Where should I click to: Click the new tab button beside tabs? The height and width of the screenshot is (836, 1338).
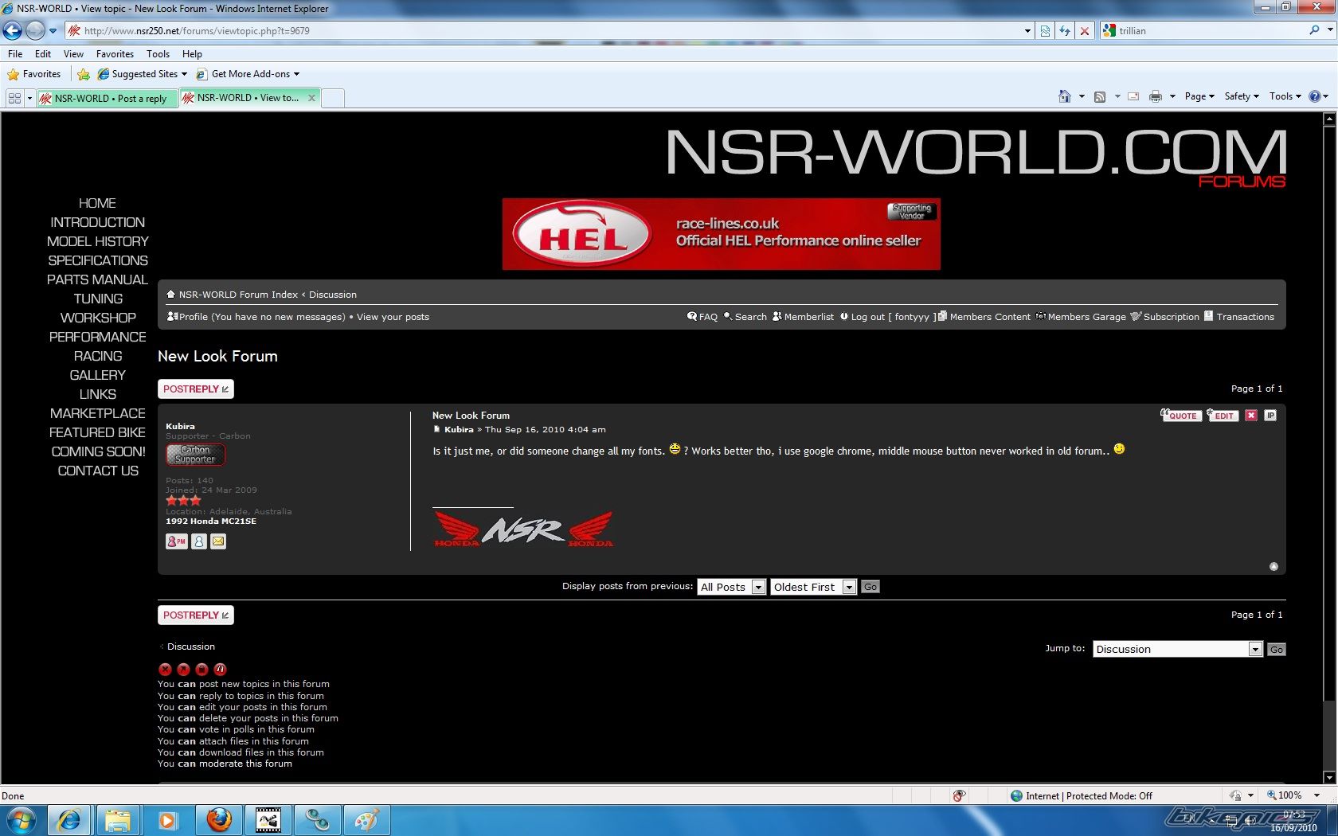(333, 98)
